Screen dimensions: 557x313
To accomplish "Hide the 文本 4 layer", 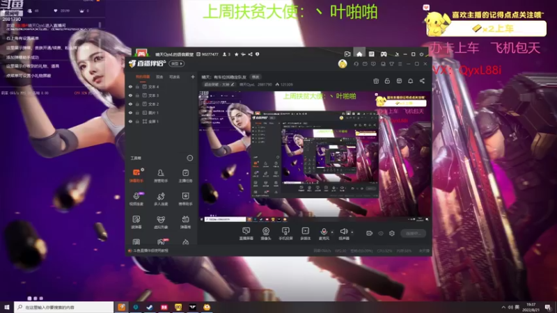I will point(131,86).
